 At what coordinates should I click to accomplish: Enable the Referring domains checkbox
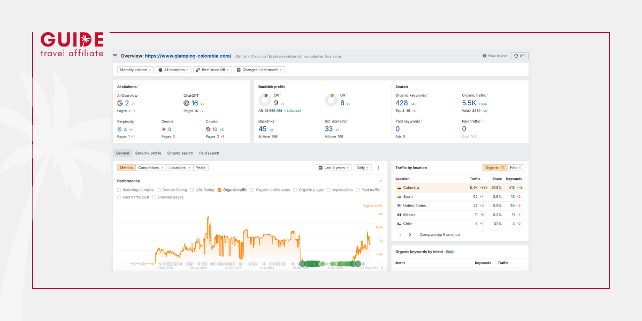click(x=119, y=190)
